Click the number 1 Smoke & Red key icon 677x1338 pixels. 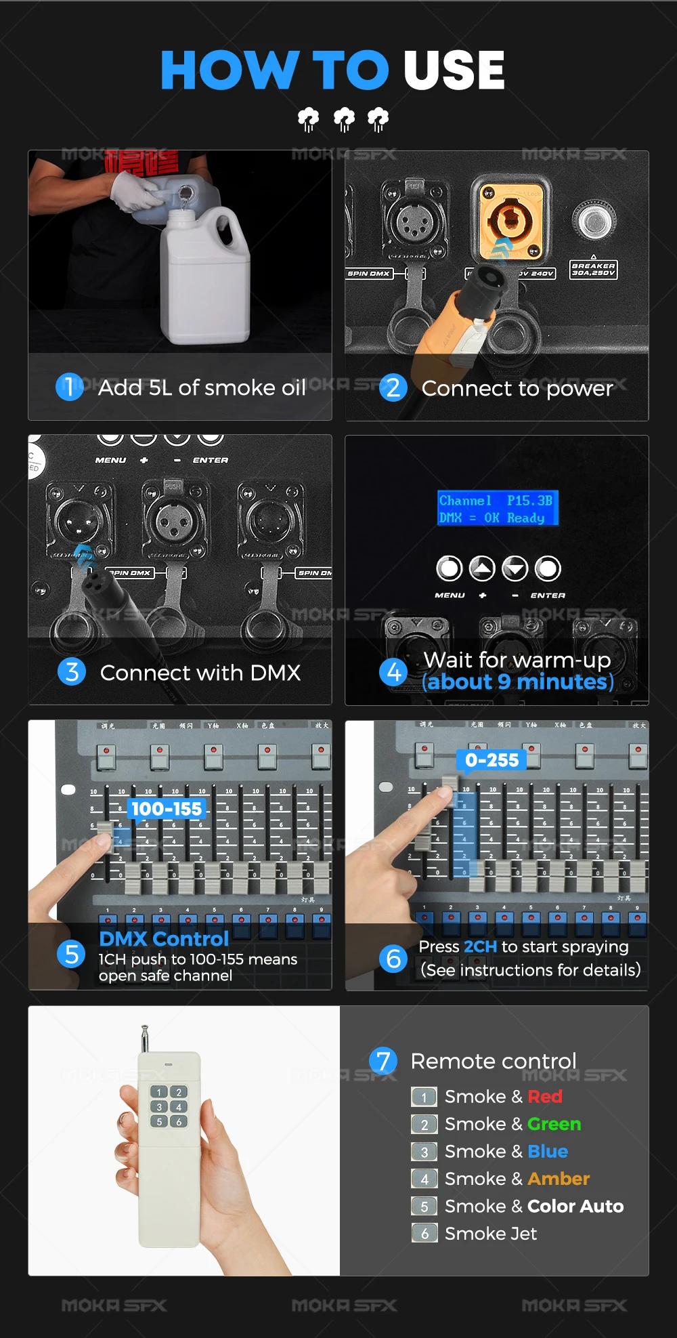click(x=424, y=1097)
